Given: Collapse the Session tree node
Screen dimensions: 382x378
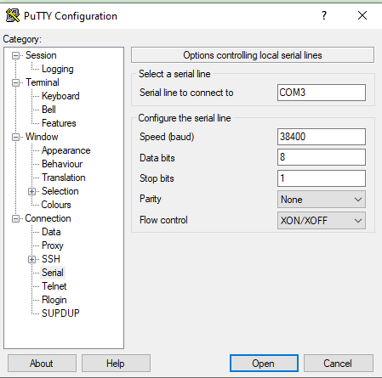Looking at the screenshot, I should point(15,55).
